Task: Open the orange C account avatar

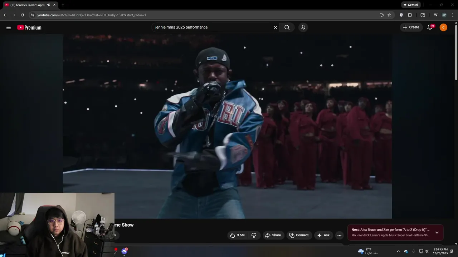Action: click(x=443, y=27)
